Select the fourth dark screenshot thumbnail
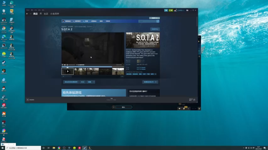Image resolution: width=268 pixels, height=150 pixels. coord(106,71)
